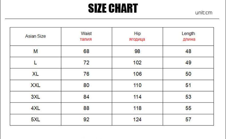Image resolution: width=226 pixels, height=139 pixels.
Task: Click length value 55 for size 4XL
Action: point(188,108)
